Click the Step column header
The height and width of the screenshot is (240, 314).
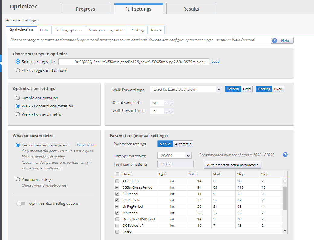tap(271, 174)
